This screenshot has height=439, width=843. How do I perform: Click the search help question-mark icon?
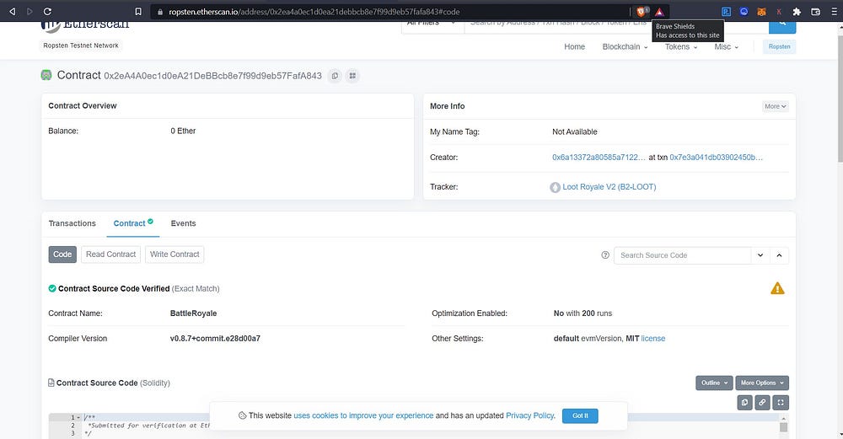(x=605, y=255)
